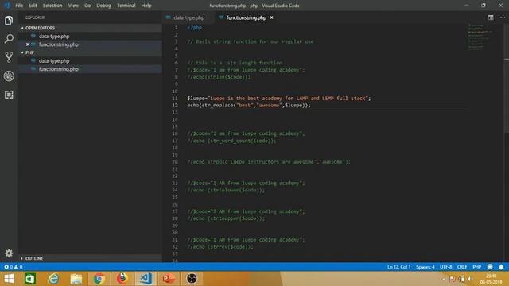The height and width of the screenshot is (286, 509).
Task: Open the Go menu
Action: pos(87,6)
